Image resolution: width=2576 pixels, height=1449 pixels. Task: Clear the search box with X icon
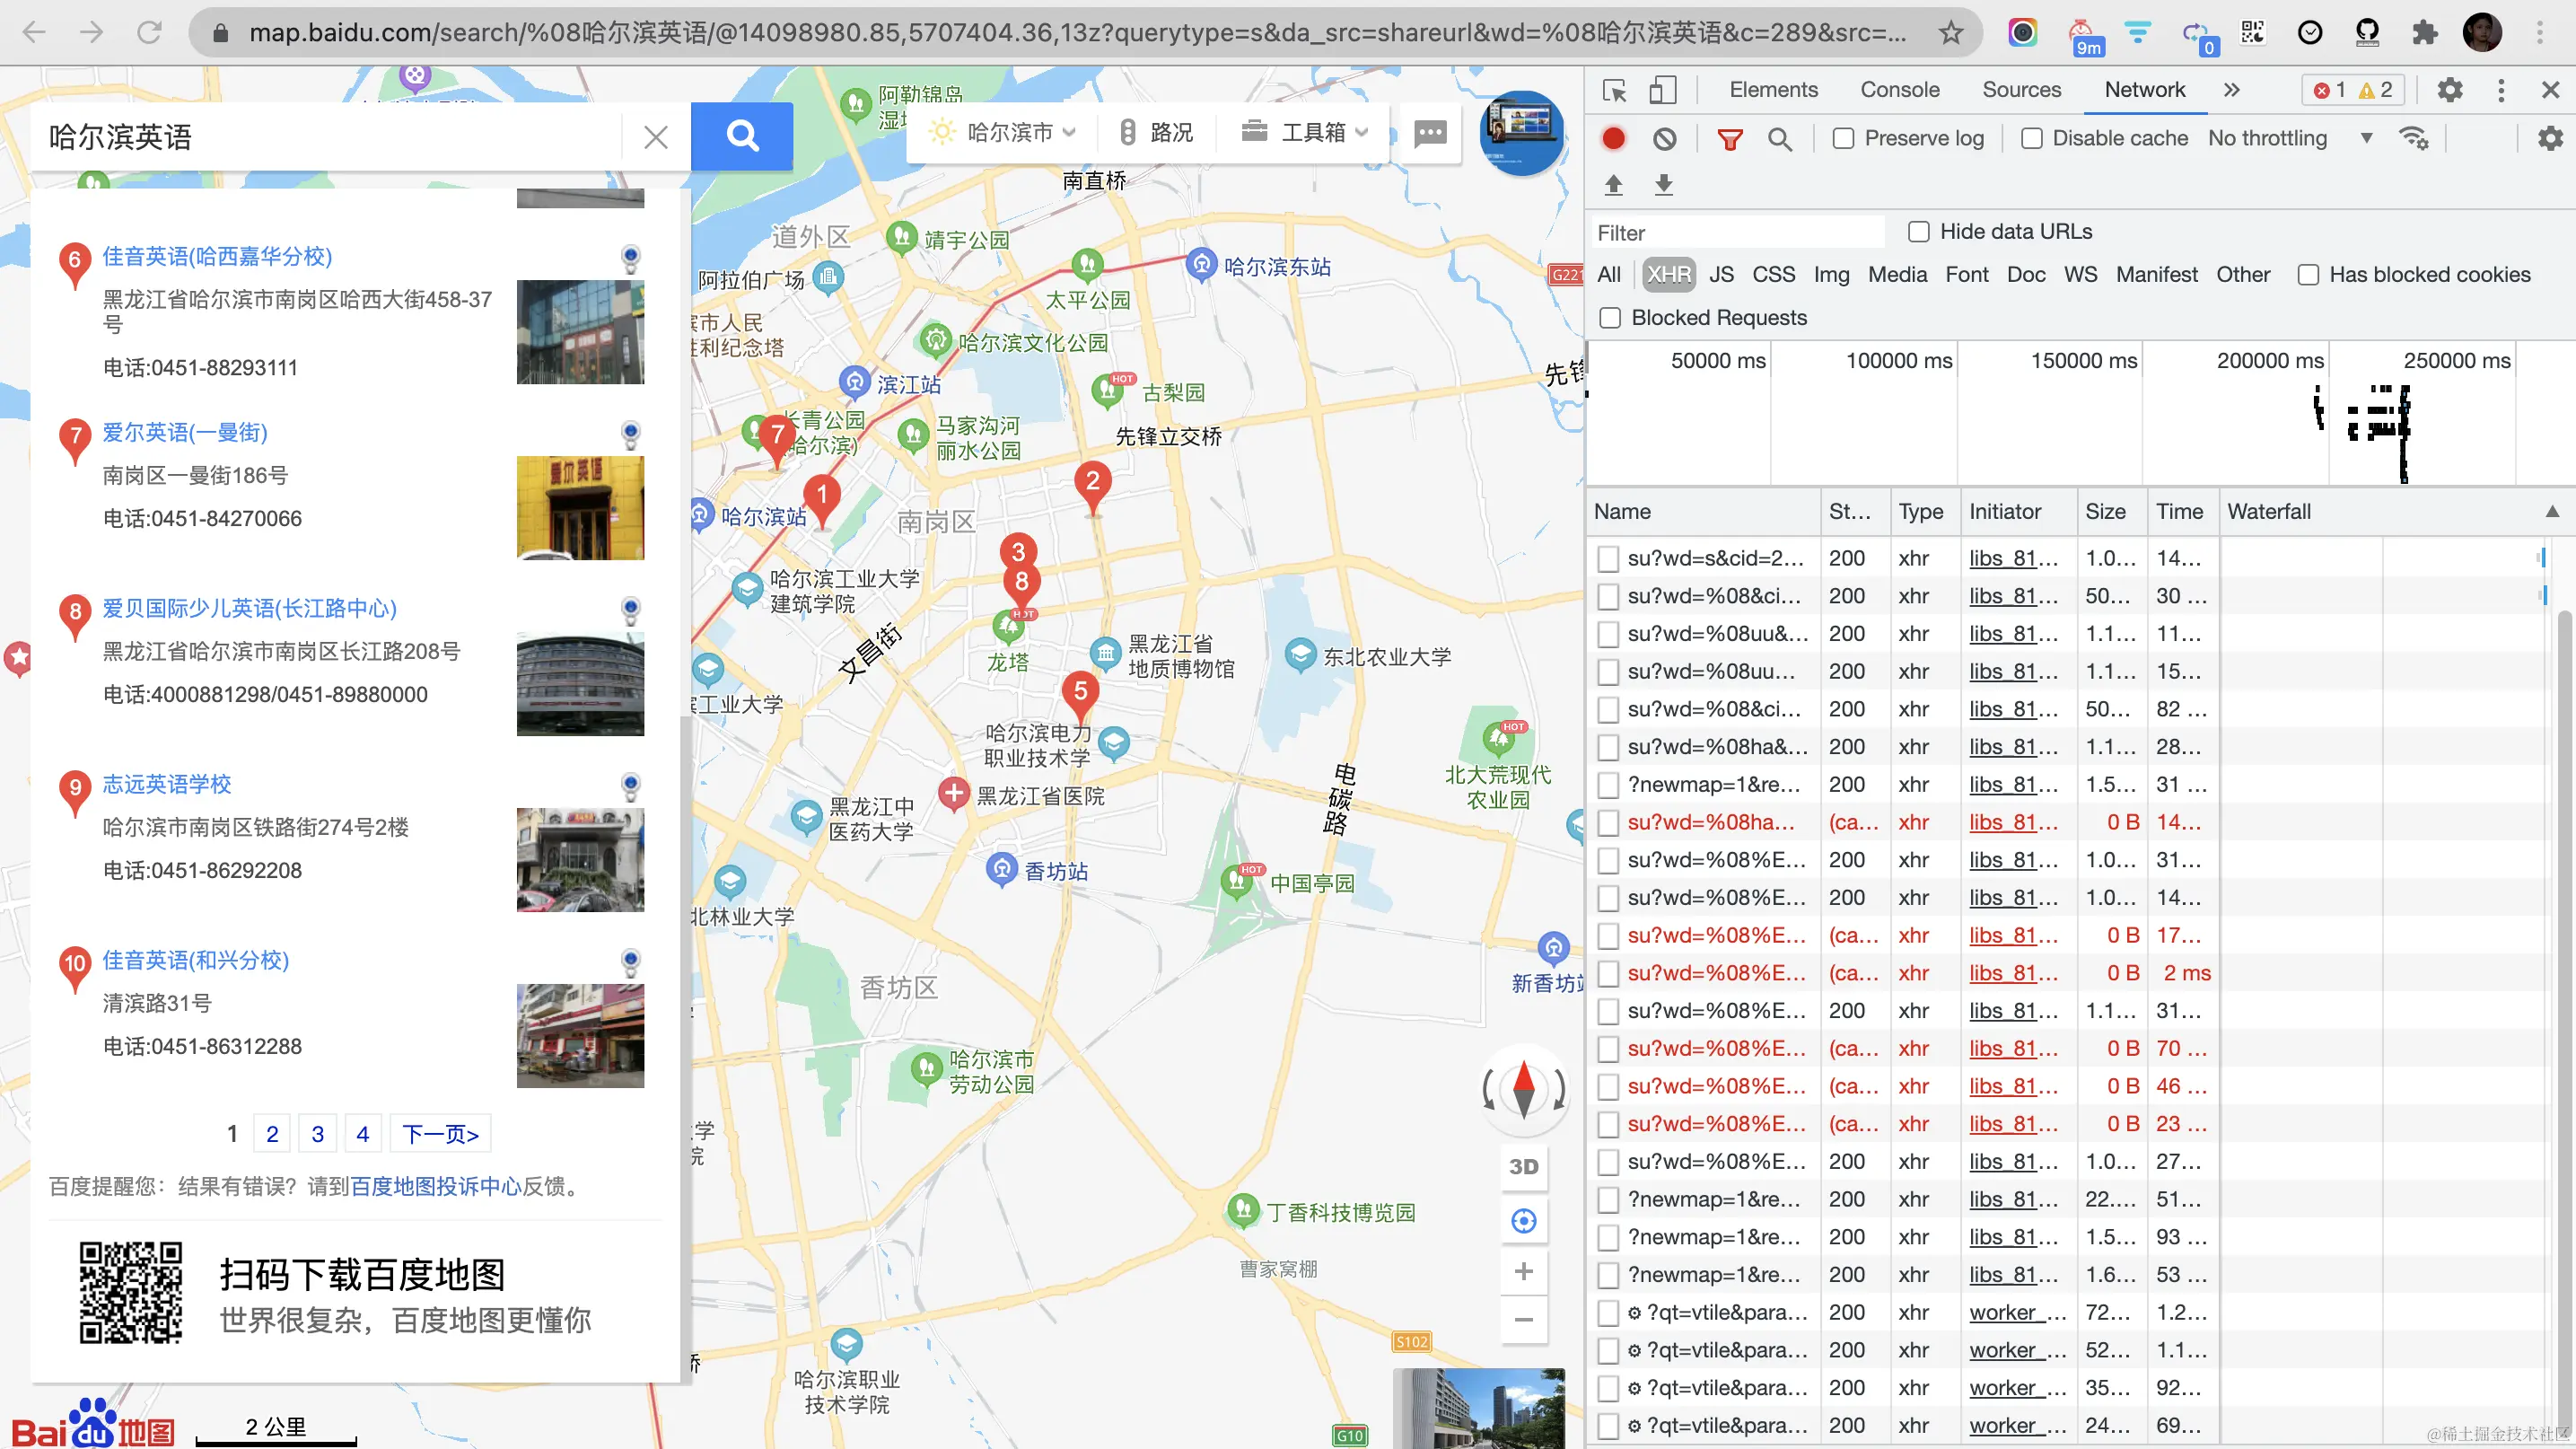pos(655,137)
